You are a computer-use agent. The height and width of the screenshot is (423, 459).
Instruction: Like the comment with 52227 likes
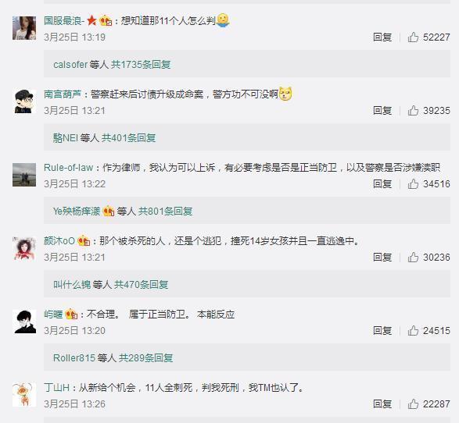pos(413,37)
